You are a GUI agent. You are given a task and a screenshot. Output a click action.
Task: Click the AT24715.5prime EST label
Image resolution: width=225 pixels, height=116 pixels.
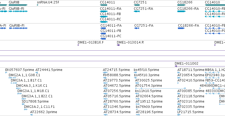click(x=116, y=70)
